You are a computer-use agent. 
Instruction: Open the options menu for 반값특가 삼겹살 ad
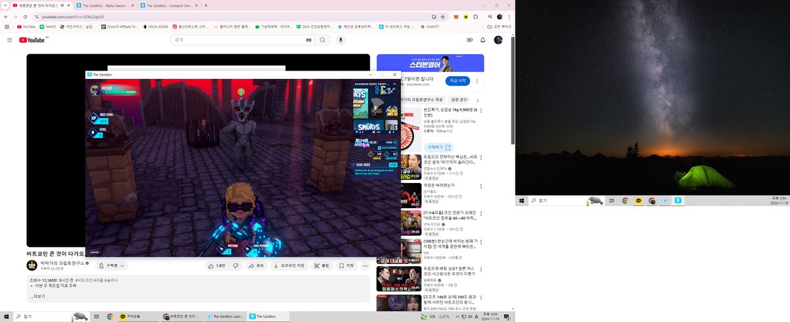(x=481, y=110)
